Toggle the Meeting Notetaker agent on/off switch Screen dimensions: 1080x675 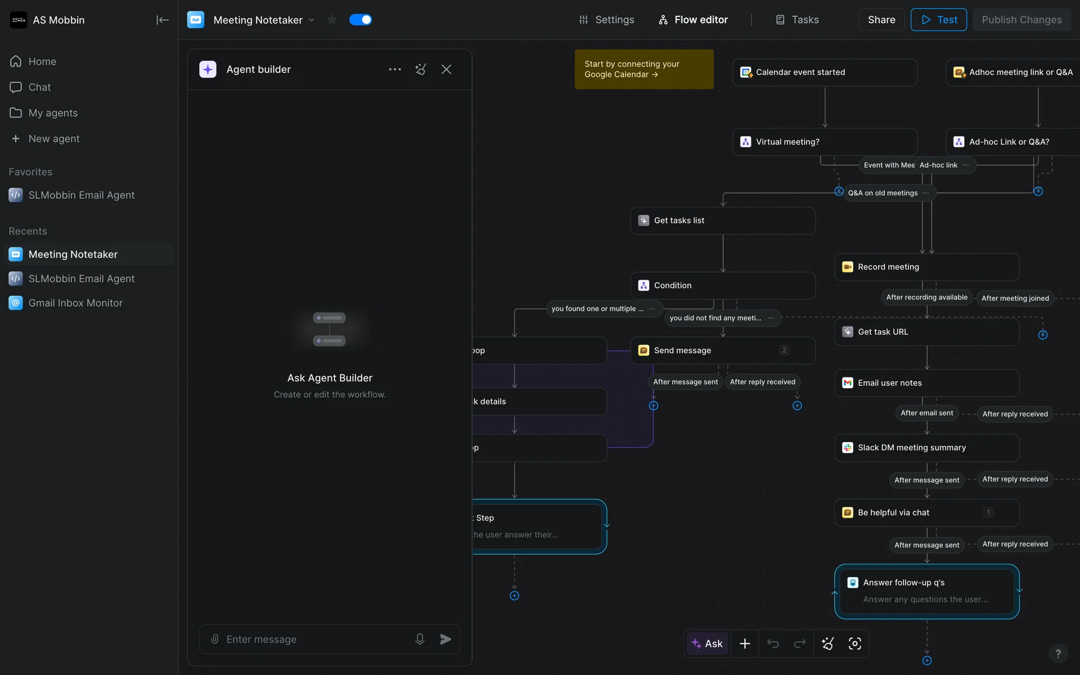pos(361,20)
